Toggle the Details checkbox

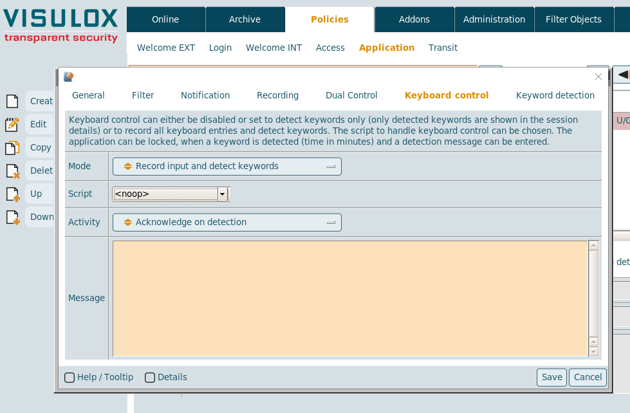click(x=150, y=378)
